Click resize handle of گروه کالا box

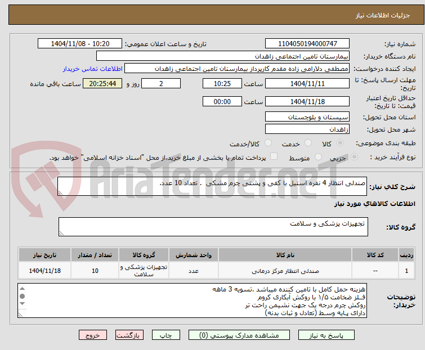click(x=61, y=233)
